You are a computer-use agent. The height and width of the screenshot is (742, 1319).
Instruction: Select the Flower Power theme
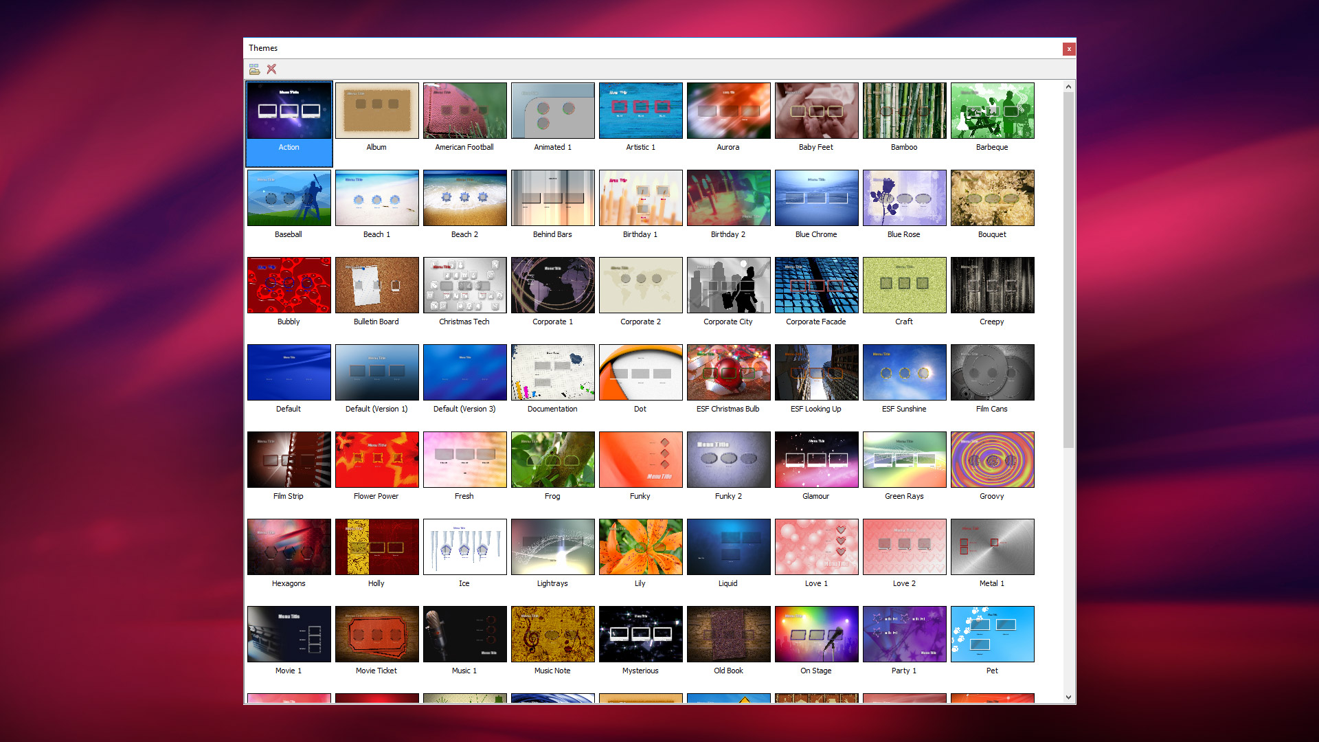point(376,459)
